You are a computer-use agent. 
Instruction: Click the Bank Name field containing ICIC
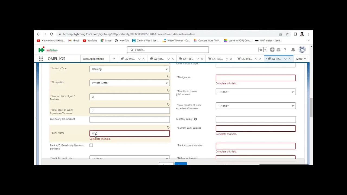coord(130,133)
